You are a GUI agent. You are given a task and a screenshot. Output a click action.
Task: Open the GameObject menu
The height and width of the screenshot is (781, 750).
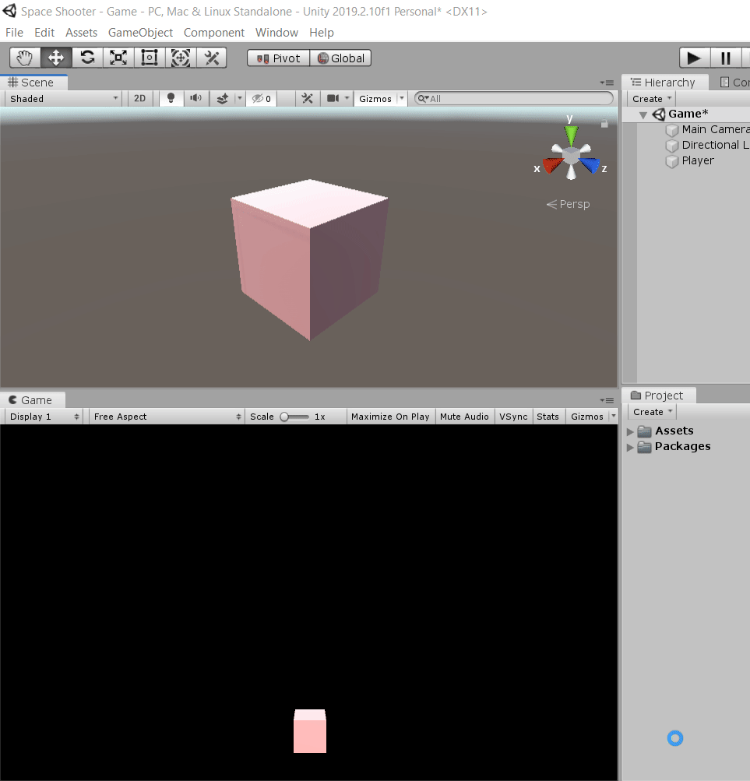coord(140,33)
